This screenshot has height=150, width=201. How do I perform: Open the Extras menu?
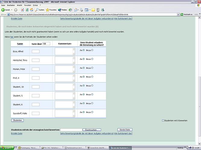pos(35,5)
